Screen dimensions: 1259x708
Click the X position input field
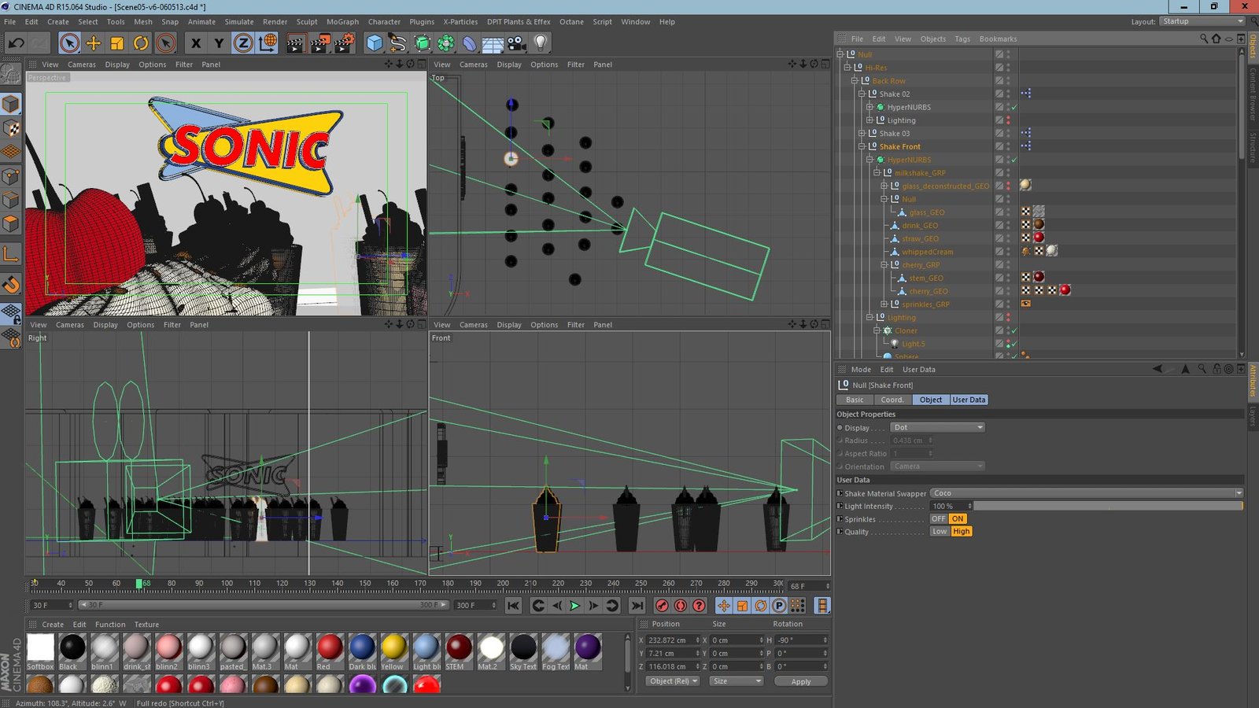tap(670, 640)
